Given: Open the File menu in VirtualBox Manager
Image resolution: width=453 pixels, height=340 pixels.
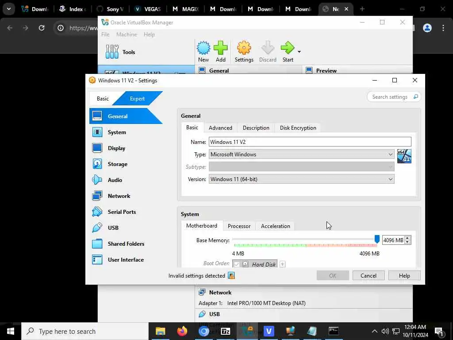Looking at the screenshot, I should (x=105, y=35).
